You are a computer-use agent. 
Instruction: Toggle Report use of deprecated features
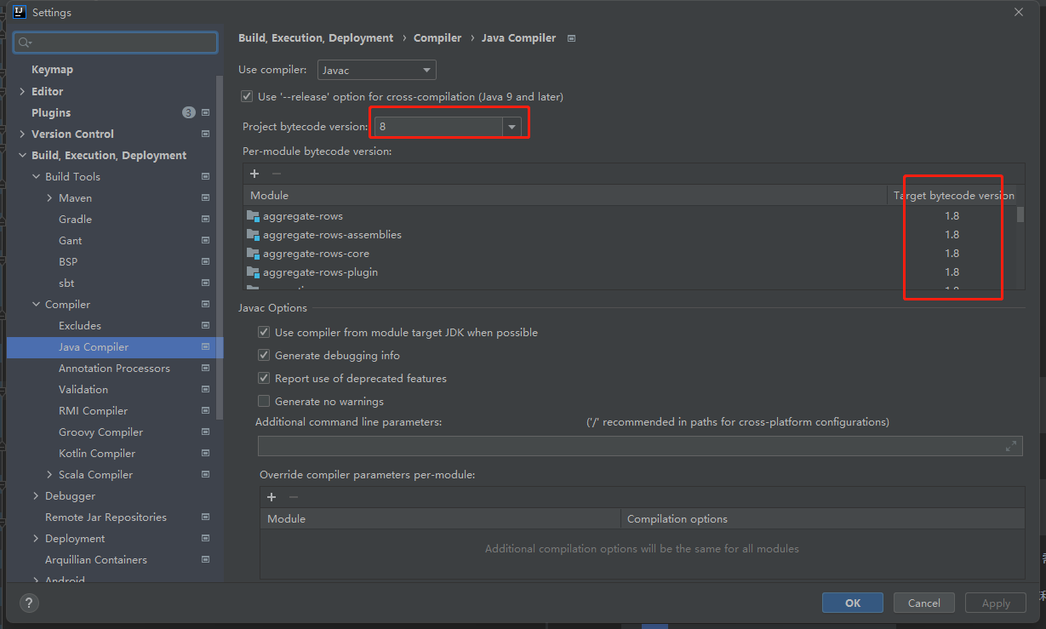(x=264, y=379)
